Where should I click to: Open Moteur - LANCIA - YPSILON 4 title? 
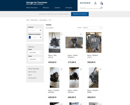tap(73, 56)
